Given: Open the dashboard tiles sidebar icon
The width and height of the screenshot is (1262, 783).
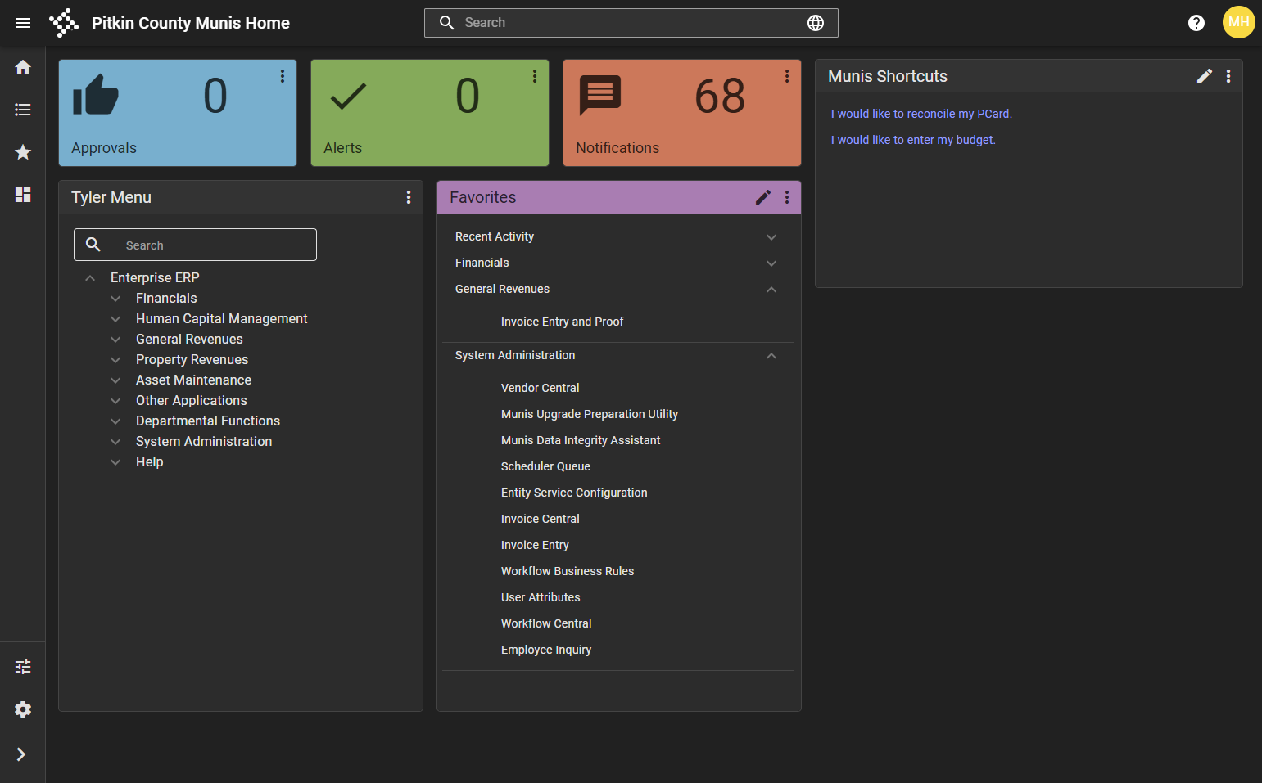Looking at the screenshot, I should pyautogui.click(x=23, y=195).
